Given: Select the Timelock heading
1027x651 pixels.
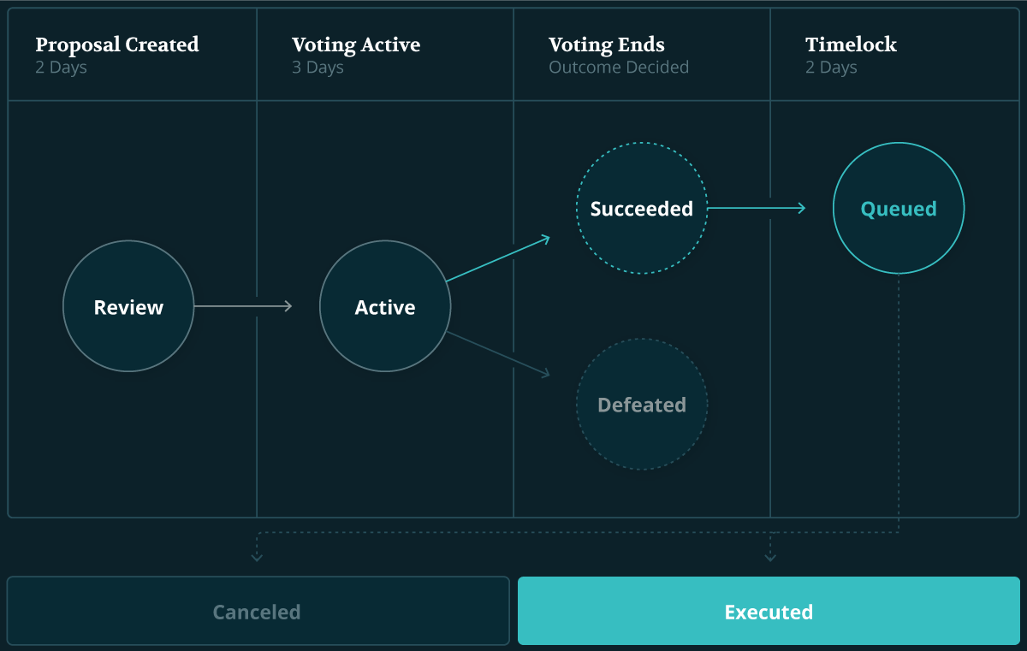Looking at the screenshot, I should [x=851, y=44].
